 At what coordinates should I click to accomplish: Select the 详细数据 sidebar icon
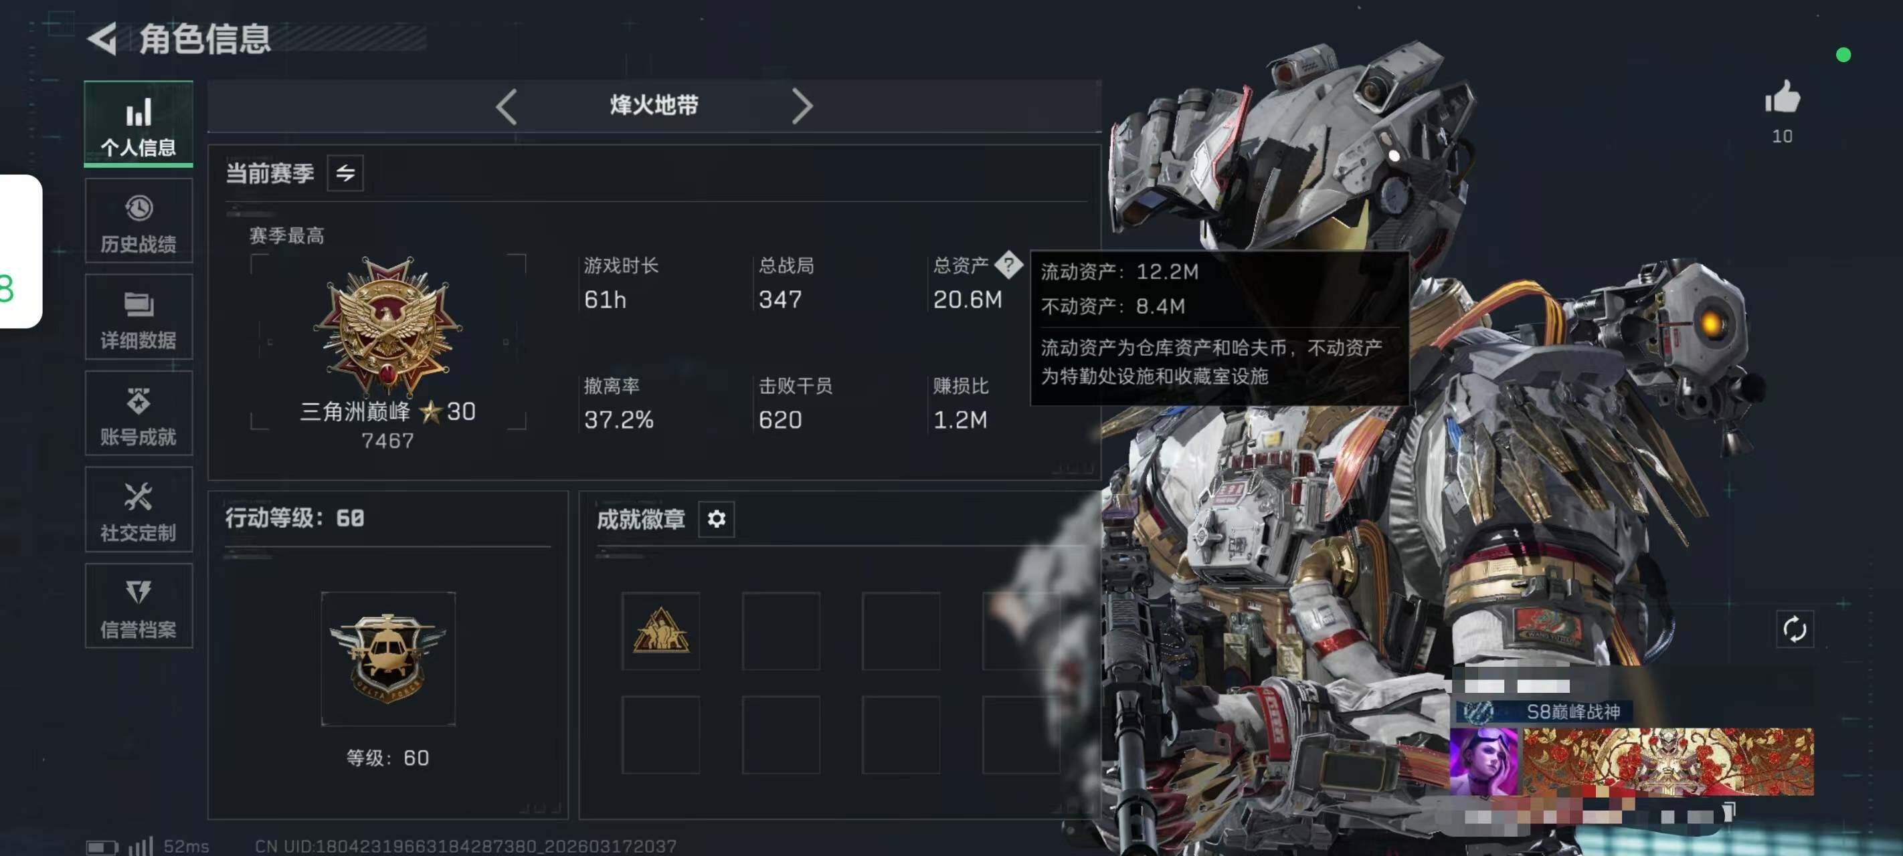138,318
